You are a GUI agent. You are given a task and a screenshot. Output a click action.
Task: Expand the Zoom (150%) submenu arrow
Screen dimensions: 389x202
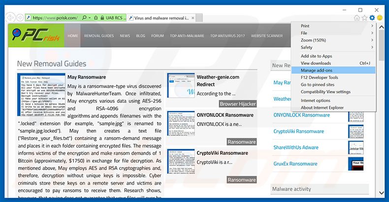tap(372, 40)
